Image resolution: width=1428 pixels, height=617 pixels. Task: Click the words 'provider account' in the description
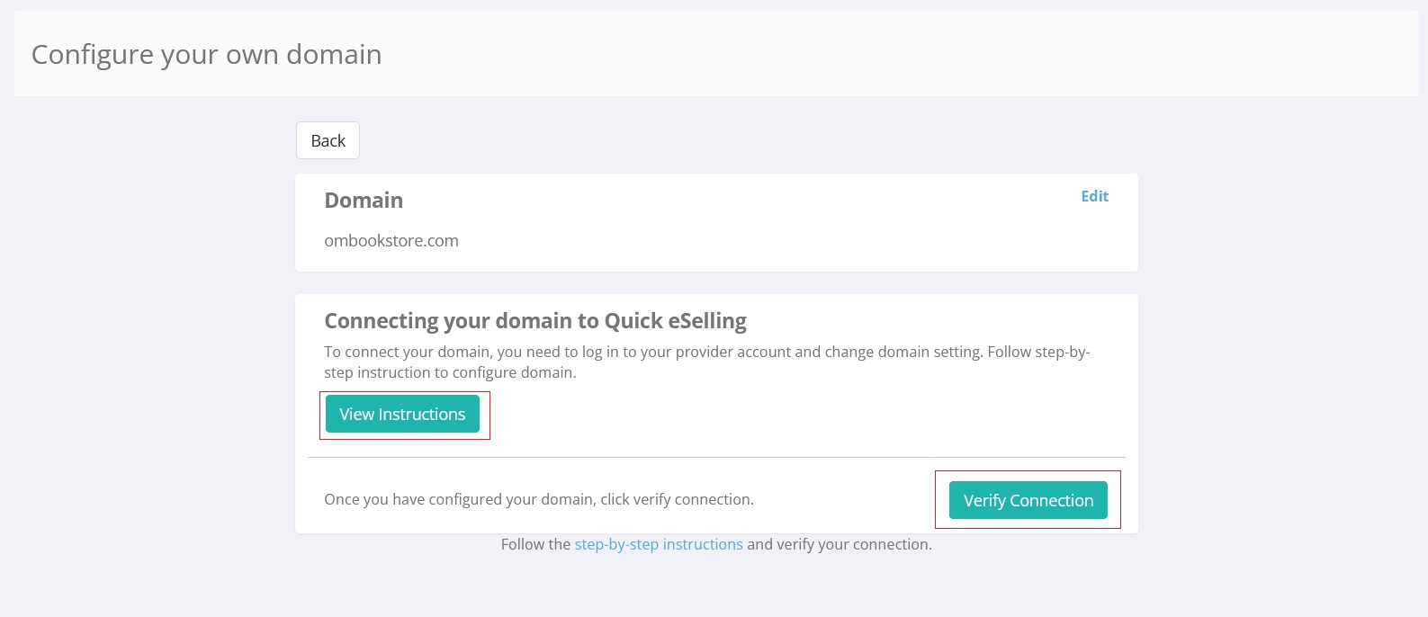pos(734,352)
